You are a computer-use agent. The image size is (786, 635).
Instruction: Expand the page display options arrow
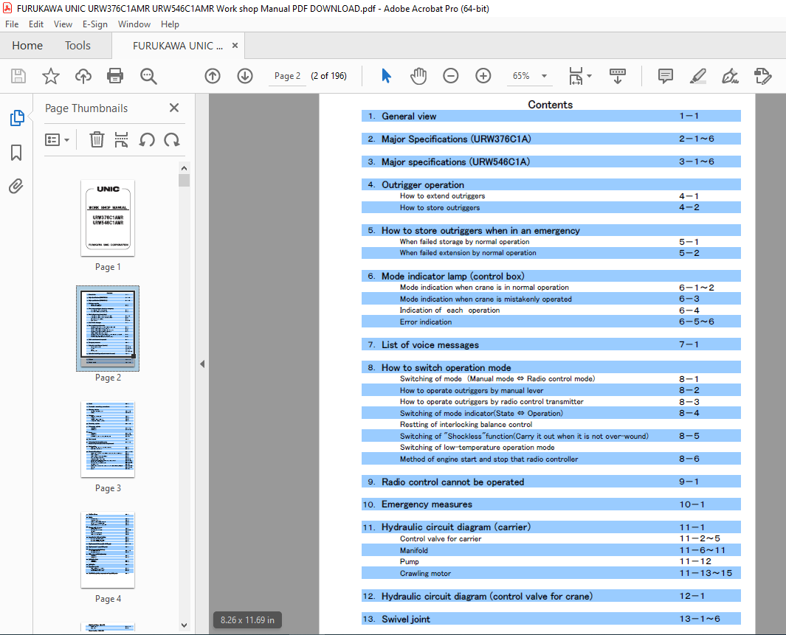(x=589, y=76)
